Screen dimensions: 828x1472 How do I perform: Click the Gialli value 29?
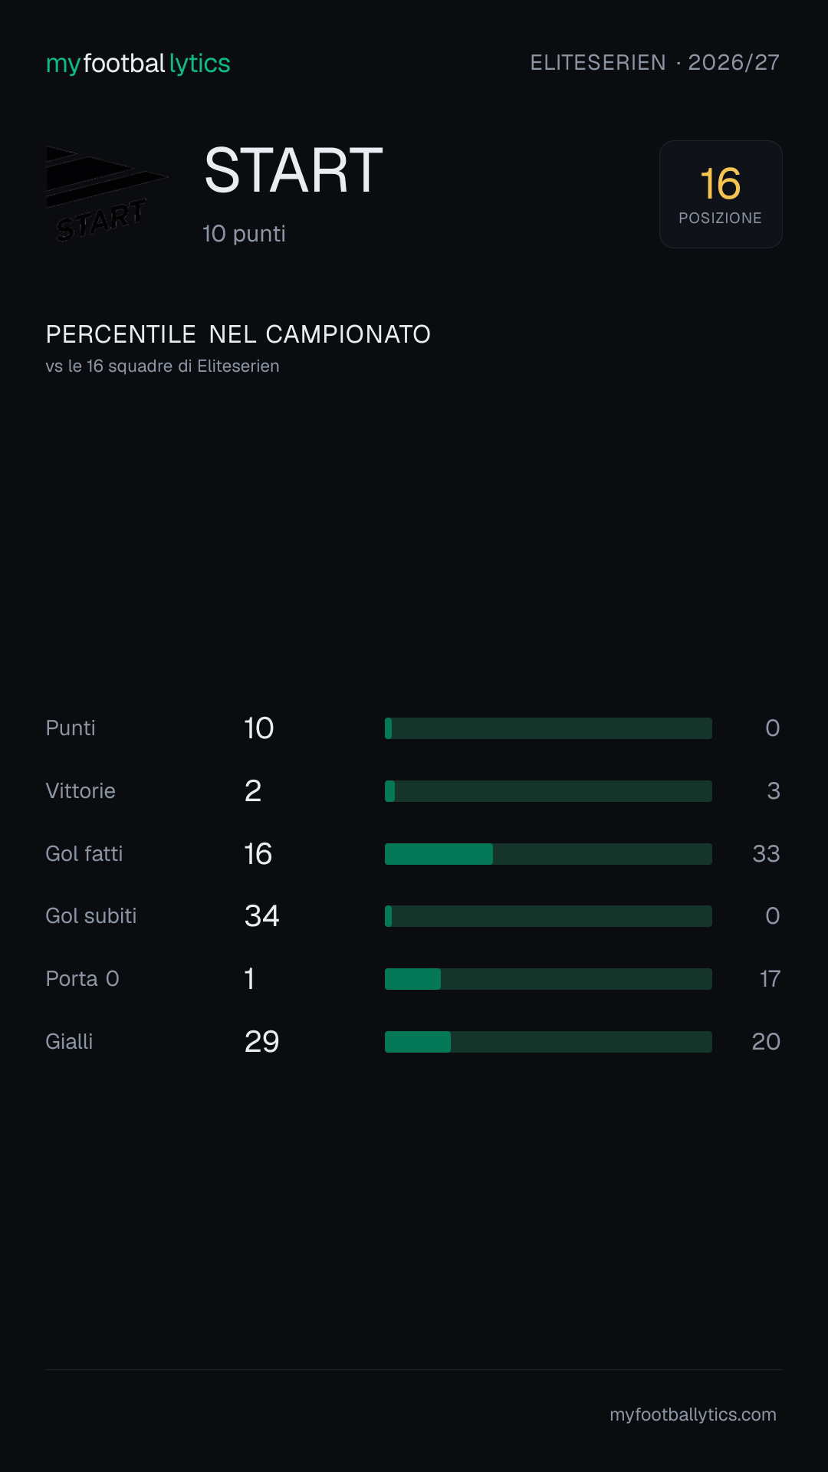click(261, 1042)
